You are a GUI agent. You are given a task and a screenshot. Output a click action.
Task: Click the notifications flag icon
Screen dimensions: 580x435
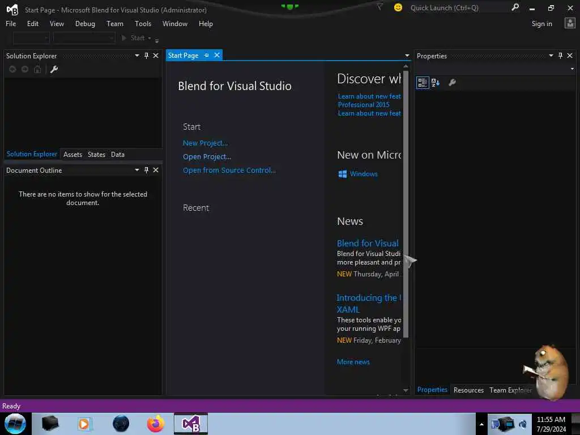380,7
